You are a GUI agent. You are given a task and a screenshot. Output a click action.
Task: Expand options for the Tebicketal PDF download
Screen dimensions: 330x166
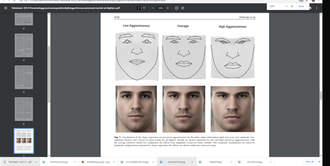point(36,162)
